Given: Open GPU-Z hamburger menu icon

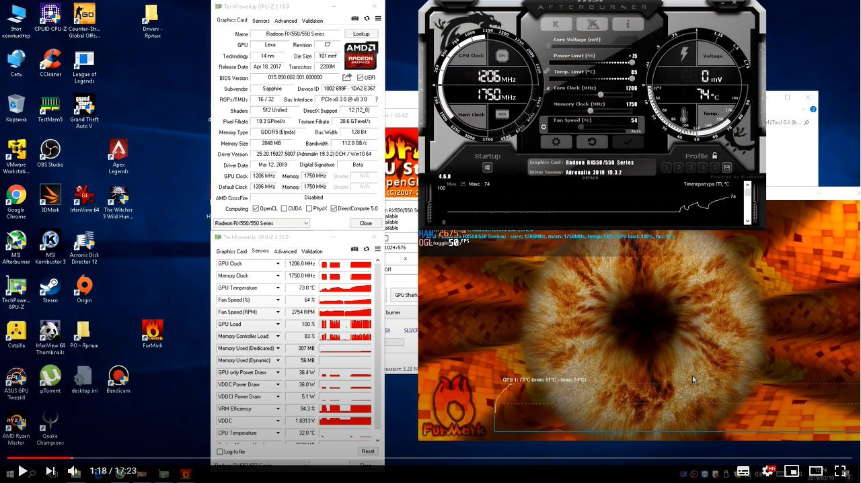Looking at the screenshot, I should [378, 19].
